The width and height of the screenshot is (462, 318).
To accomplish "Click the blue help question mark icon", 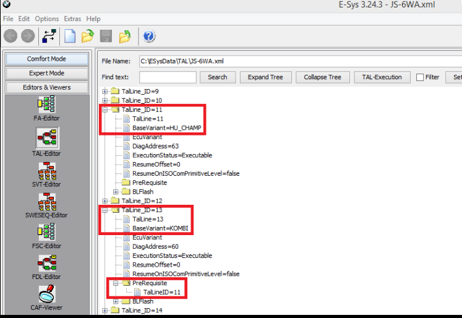I will coord(149,37).
